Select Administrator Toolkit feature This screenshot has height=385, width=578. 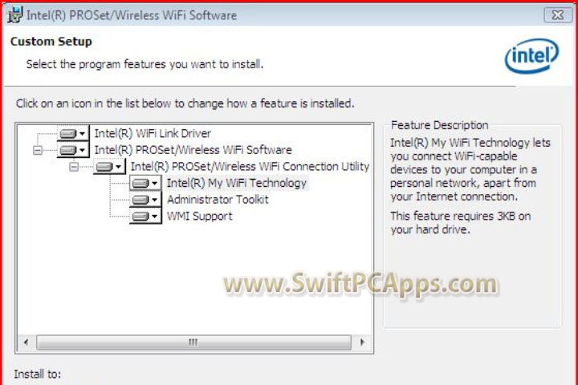click(218, 200)
